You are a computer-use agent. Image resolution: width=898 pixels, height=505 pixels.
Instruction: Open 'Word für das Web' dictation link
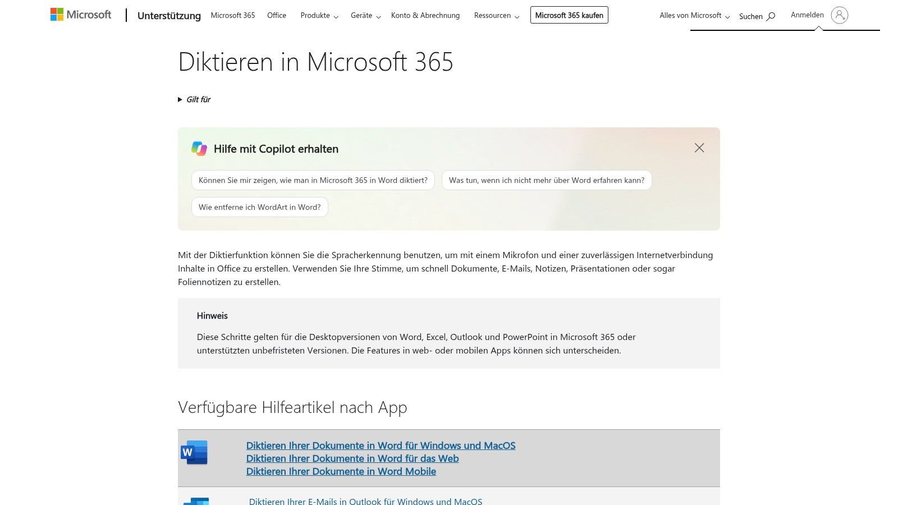click(x=352, y=458)
